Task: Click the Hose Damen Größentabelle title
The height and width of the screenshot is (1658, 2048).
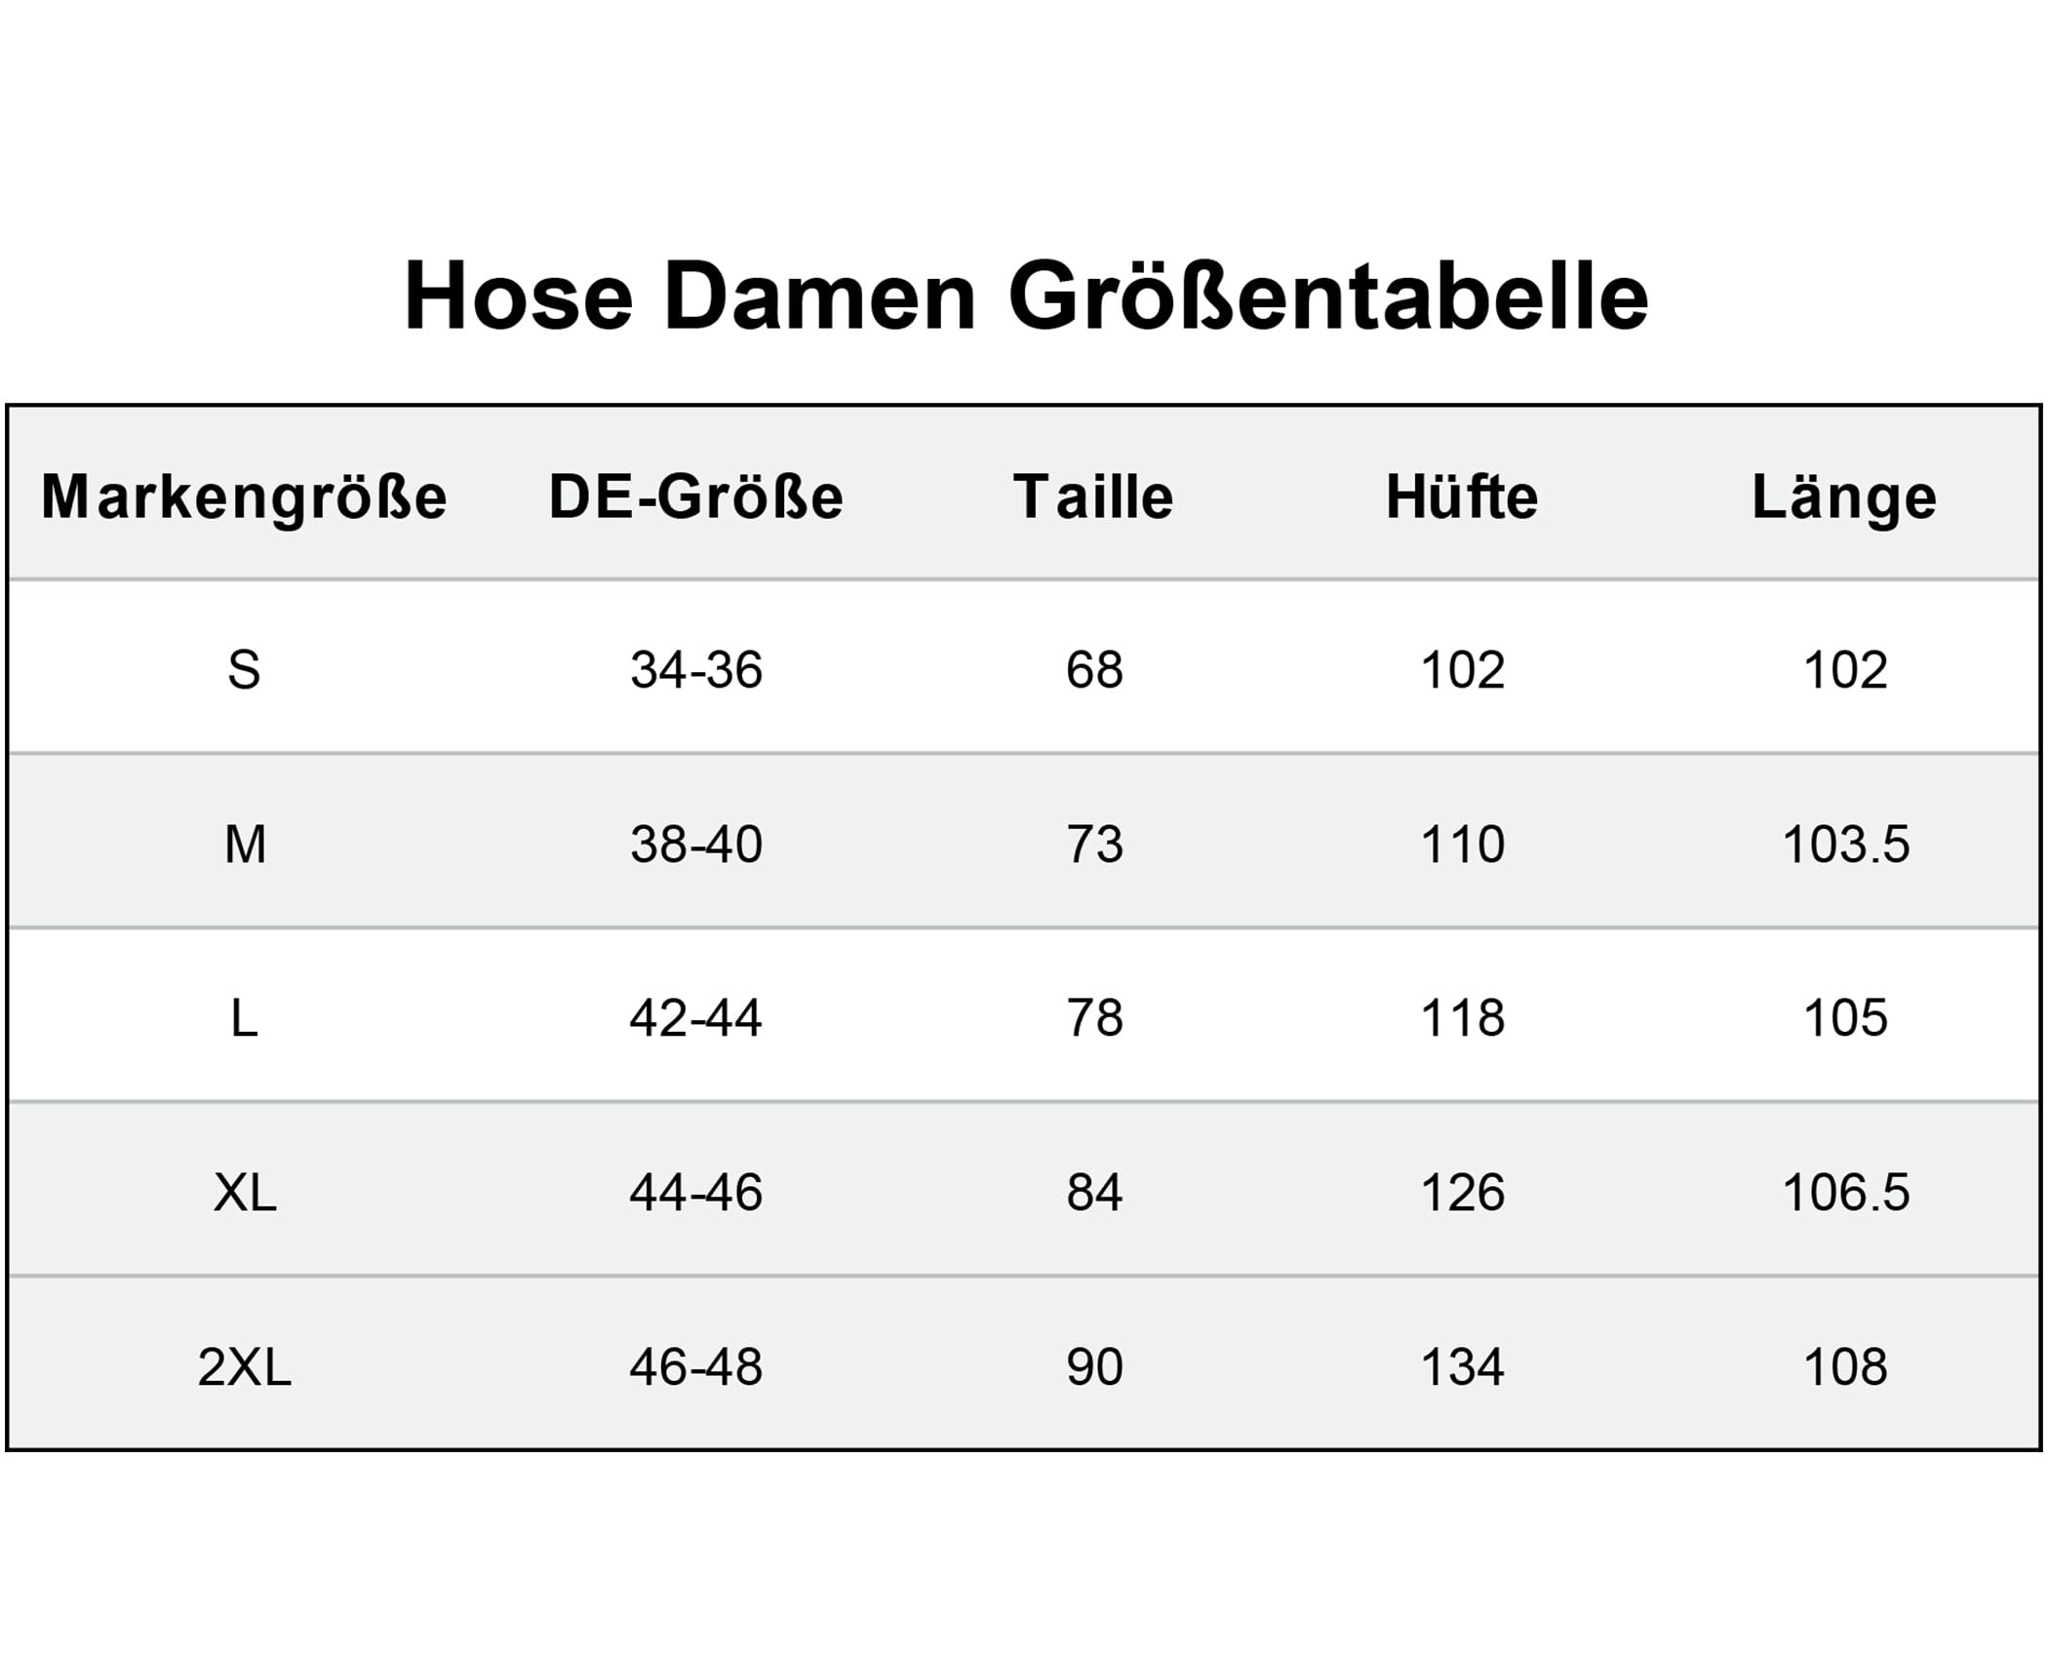Action: 1026,296
